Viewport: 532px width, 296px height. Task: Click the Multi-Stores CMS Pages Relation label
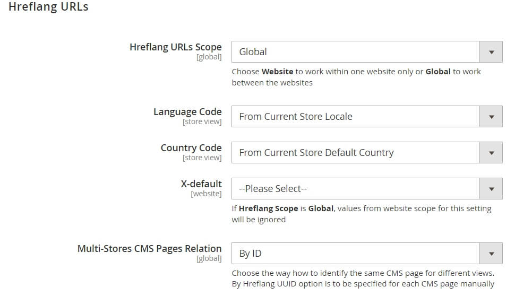149,249
